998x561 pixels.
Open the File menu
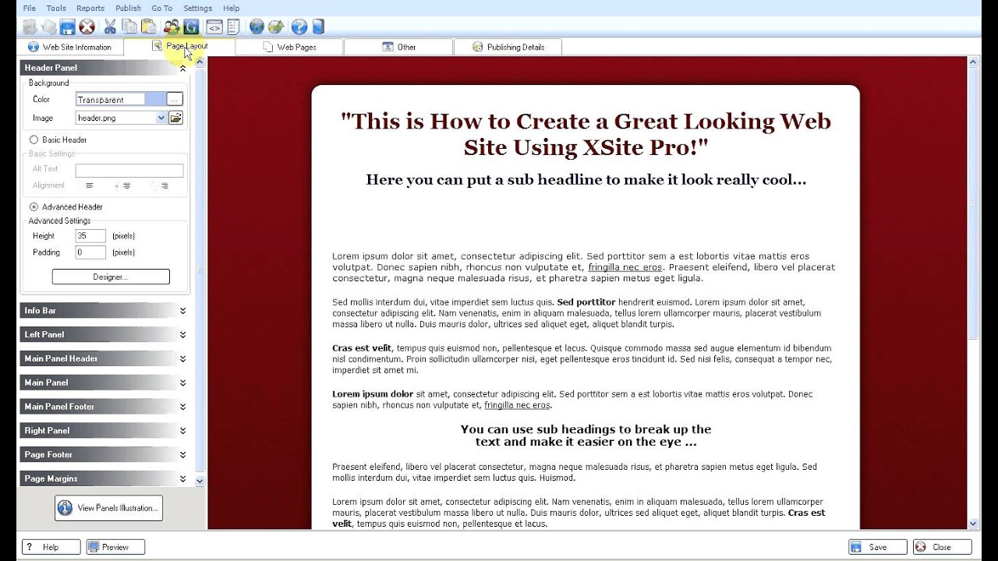pyautogui.click(x=30, y=8)
